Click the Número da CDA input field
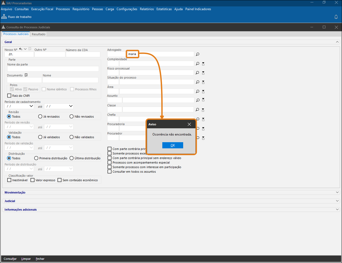Image resolution: width=342 pixels, height=263 pixels. (83, 54)
